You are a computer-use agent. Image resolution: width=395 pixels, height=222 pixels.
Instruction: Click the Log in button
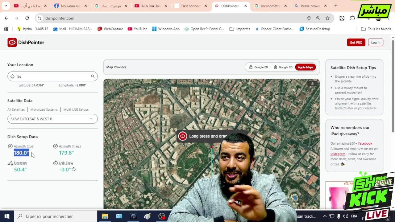coord(376,43)
